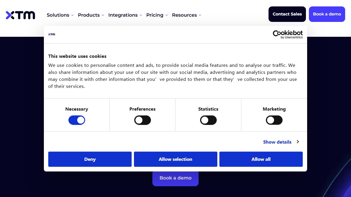This screenshot has height=197, width=351.
Task: Click the 'Preferences' category label
Action: (x=142, y=109)
